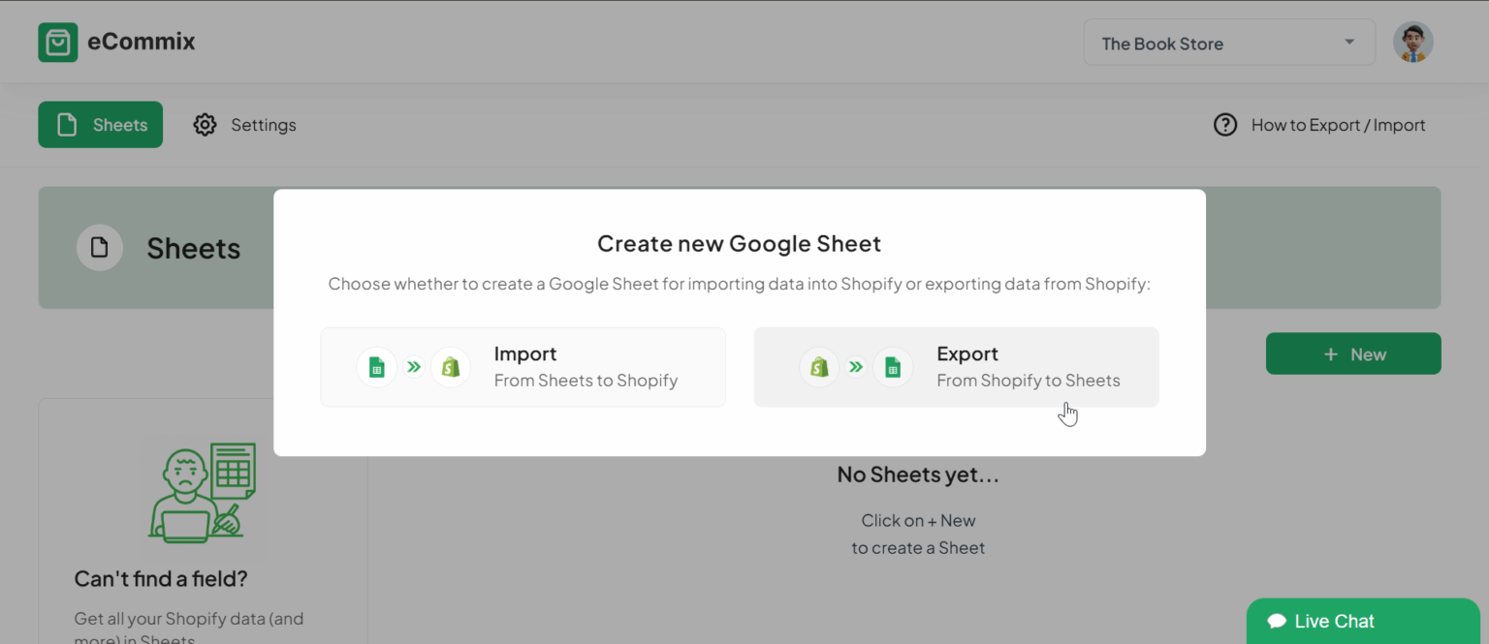Select the Google Sheets icon in Import option
The height and width of the screenshot is (644, 1489).
(x=376, y=367)
